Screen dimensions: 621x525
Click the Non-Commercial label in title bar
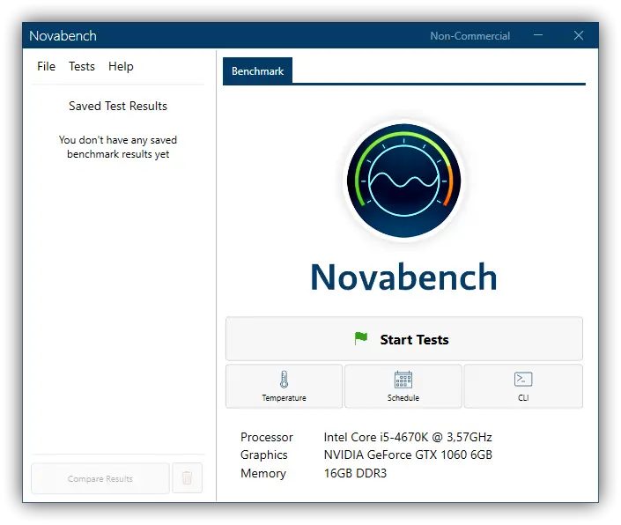click(470, 36)
